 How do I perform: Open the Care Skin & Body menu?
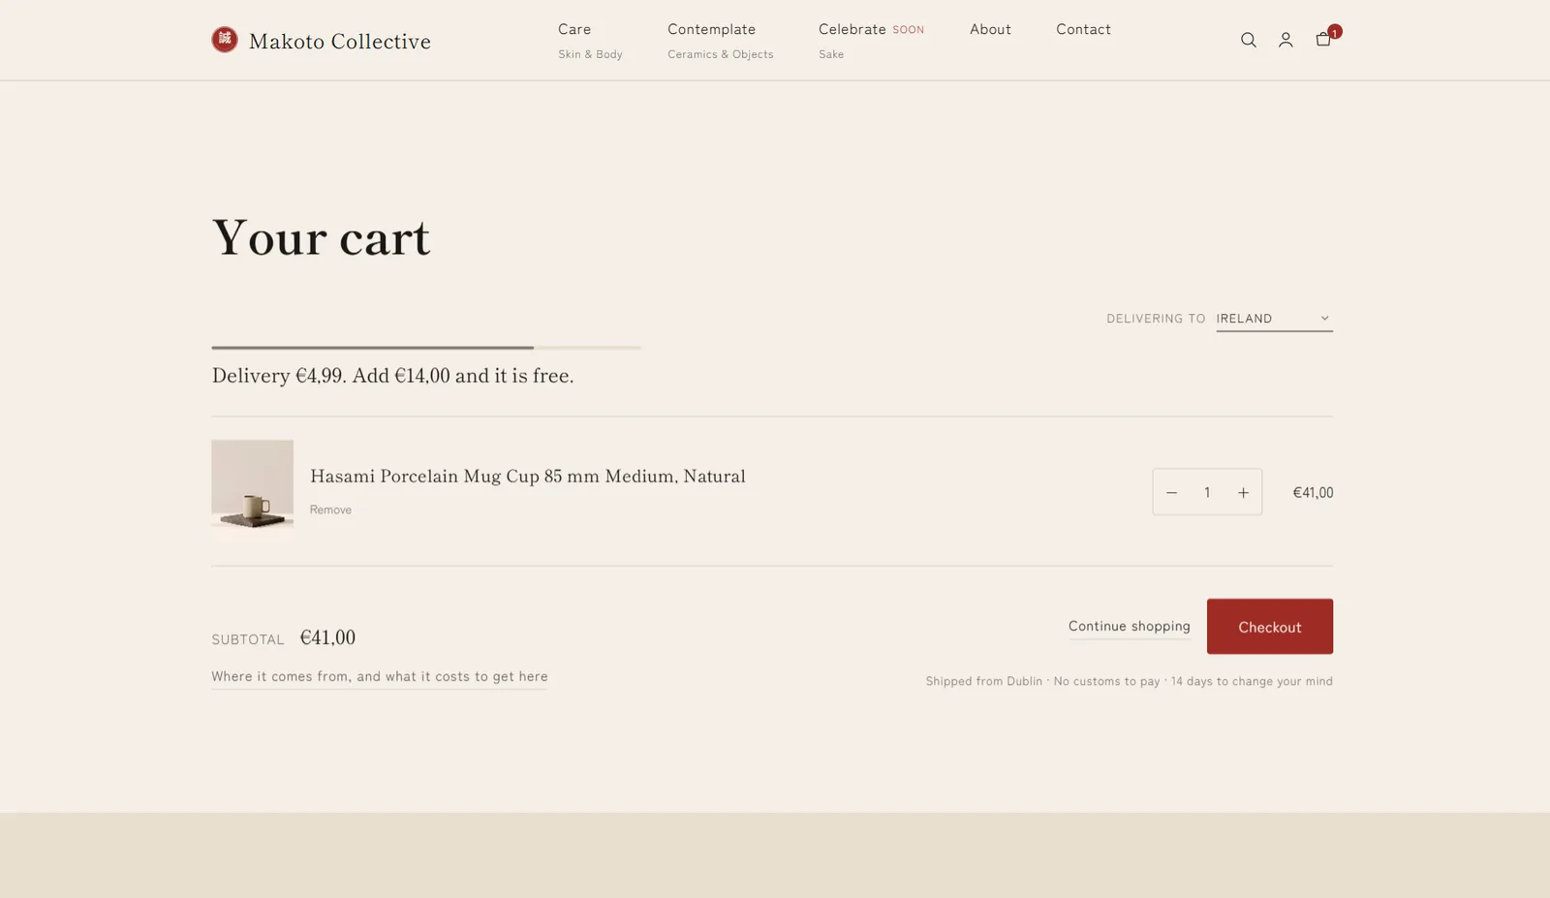(x=590, y=41)
